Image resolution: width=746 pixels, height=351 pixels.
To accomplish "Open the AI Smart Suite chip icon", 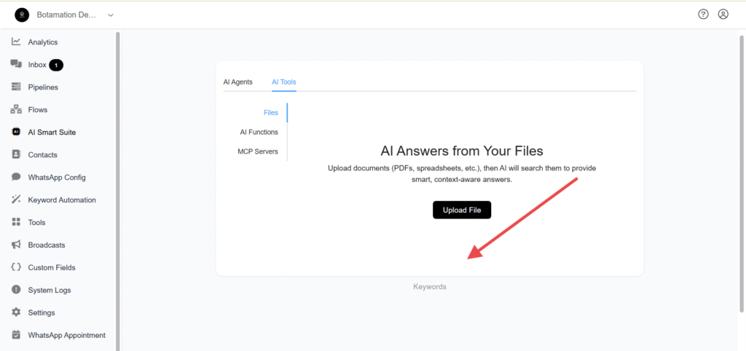I will (16, 133).
